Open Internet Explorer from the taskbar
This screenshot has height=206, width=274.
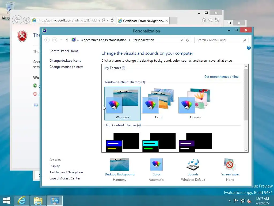coord(22,201)
